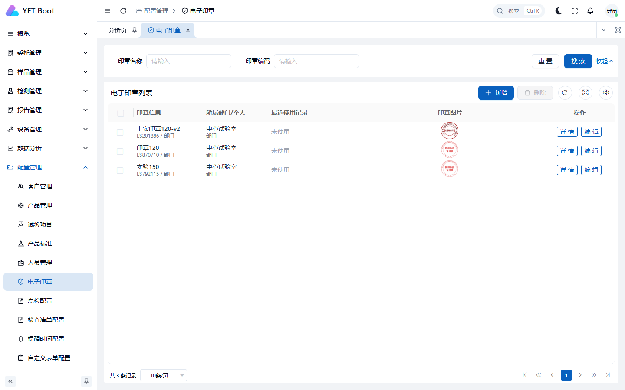The width and height of the screenshot is (625, 390).
Task: Click the refresh page icon in header
Action: (123, 11)
